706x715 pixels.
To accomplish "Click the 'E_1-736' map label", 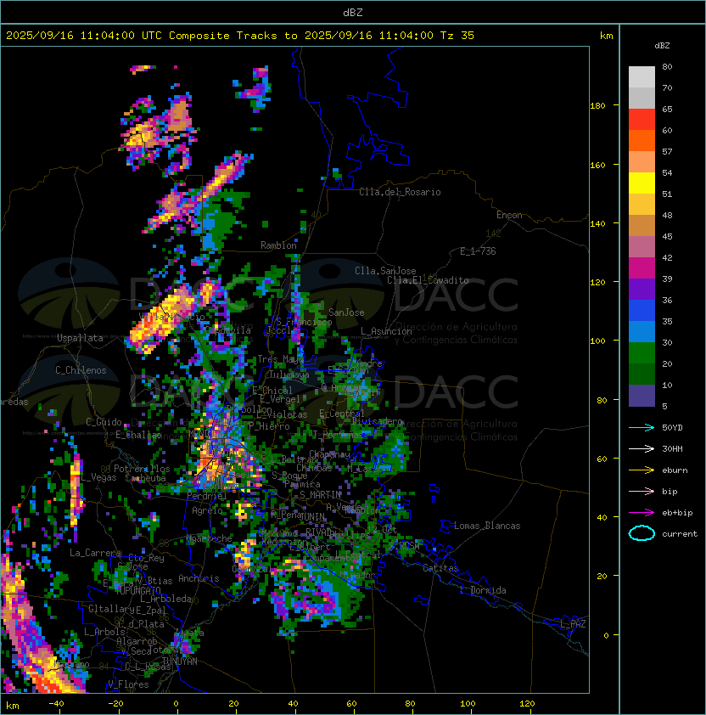I will pos(478,251).
